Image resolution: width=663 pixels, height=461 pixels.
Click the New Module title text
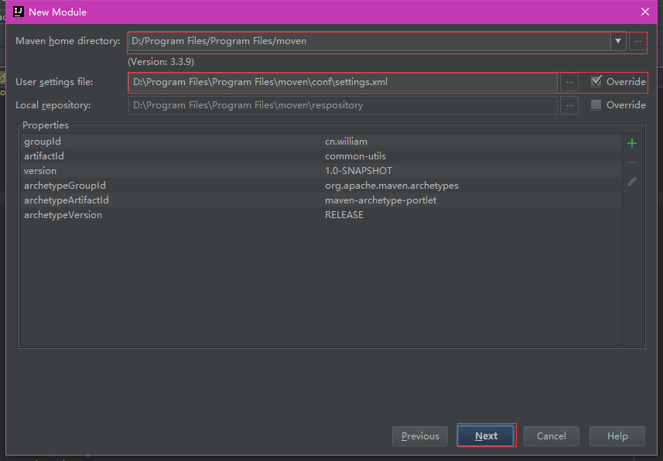tap(57, 12)
